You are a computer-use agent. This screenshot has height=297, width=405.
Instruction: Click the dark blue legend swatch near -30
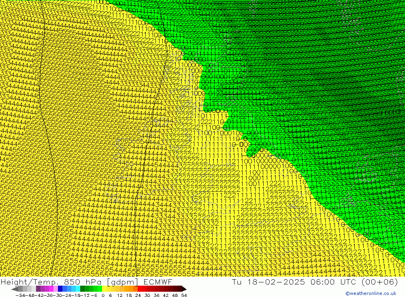(60, 289)
